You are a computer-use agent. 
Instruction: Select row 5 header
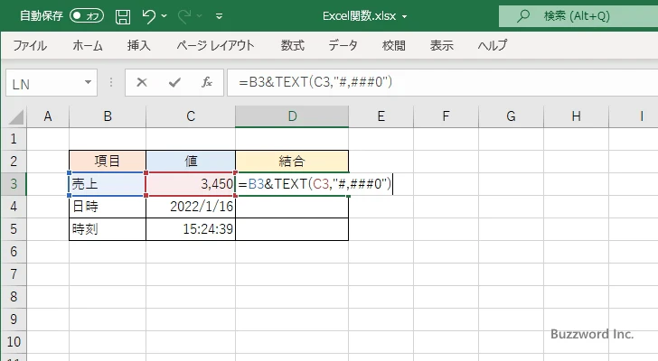(x=14, y=229)
